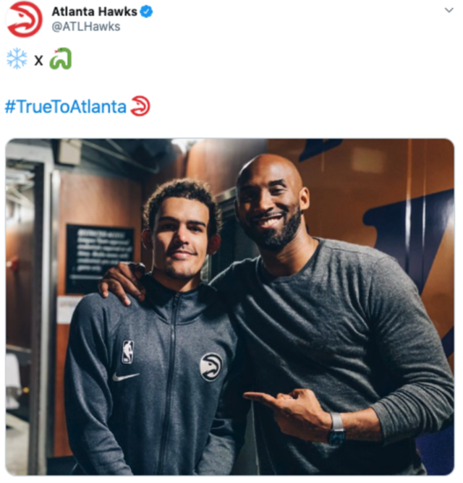The width and height of the screenshot is (463, 483).
Task: Expand the tweet options chevron
Action: [449, 10]
